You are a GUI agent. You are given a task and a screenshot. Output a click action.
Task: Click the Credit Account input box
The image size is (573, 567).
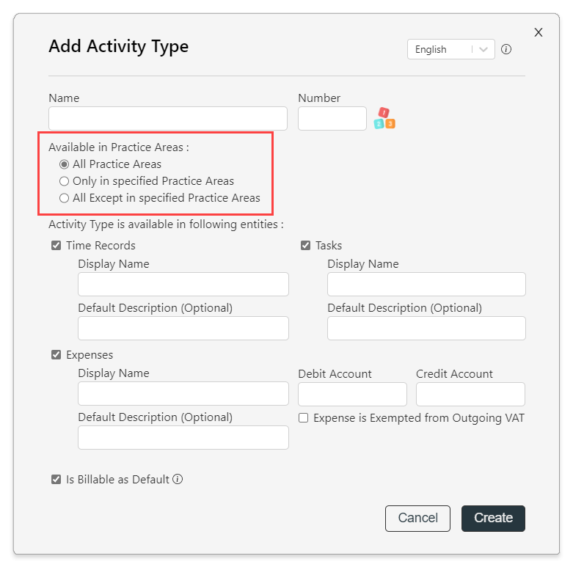(x=470, y=394)
